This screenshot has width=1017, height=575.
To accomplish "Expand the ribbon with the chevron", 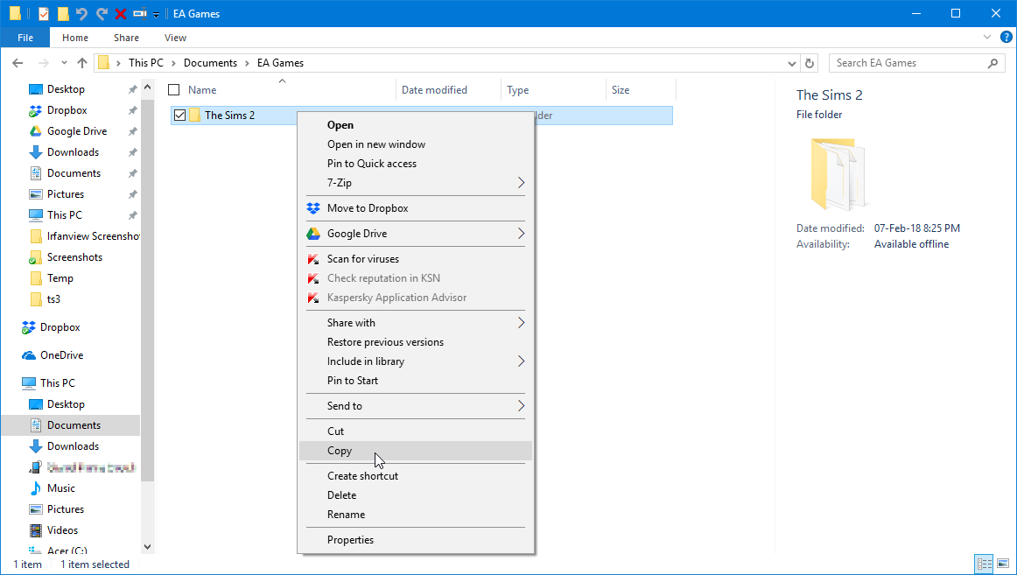I will (987, 38).
